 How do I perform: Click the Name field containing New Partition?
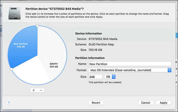130,64
